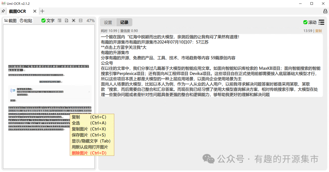329x172 pixels.
Task: Choose 全选 (Ctrl+A) in context menu
Action: click(92, 123)
